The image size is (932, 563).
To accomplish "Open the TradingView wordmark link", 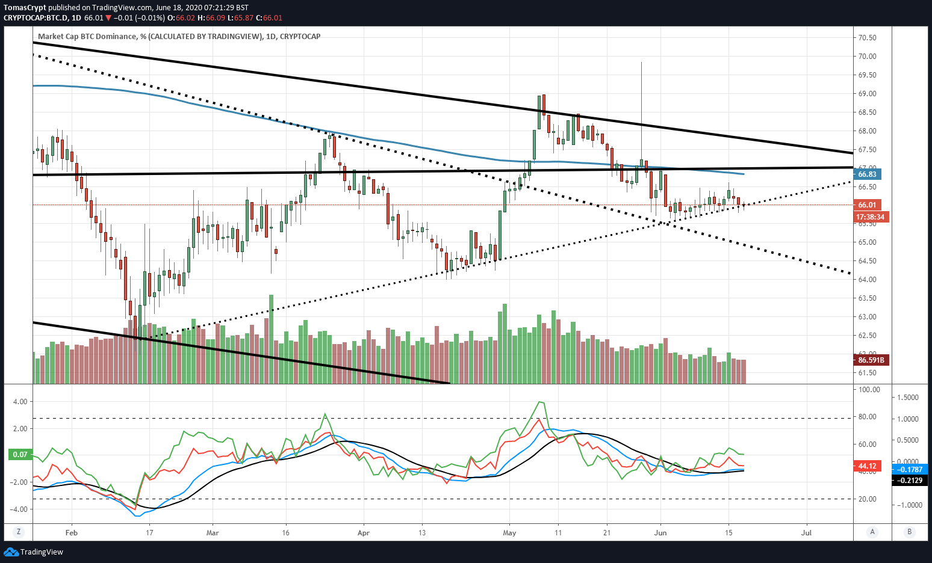I will click(42, 552).
